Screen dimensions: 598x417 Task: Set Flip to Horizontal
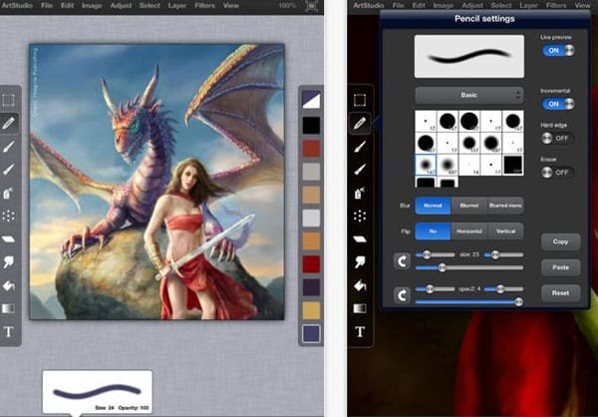click(469, 231)
